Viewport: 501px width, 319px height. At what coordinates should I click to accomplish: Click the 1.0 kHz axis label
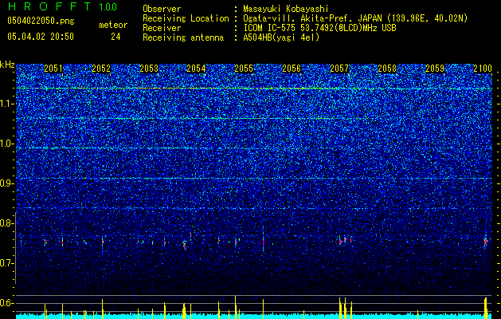point(7,144)
